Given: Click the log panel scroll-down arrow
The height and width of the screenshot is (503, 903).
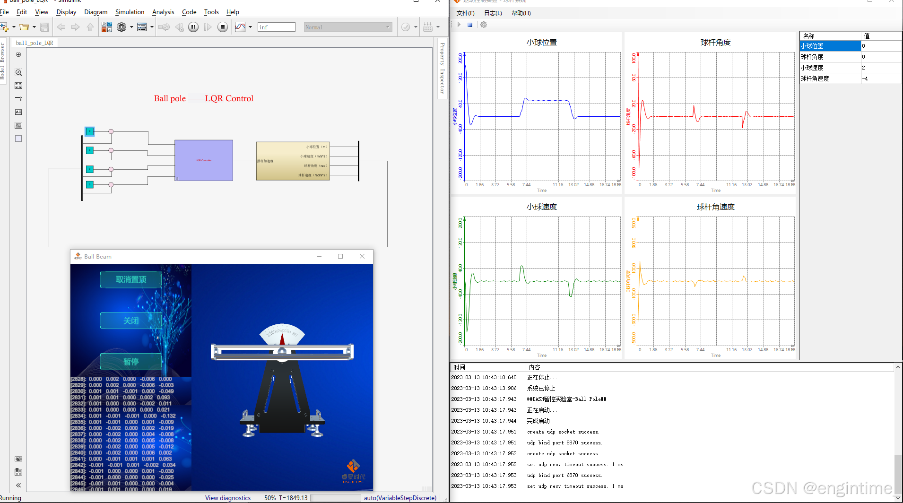Looking at the screenshot, I should pos(898,498).
